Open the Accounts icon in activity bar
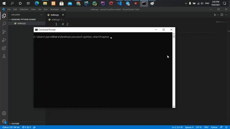 [x=4, y=113]
